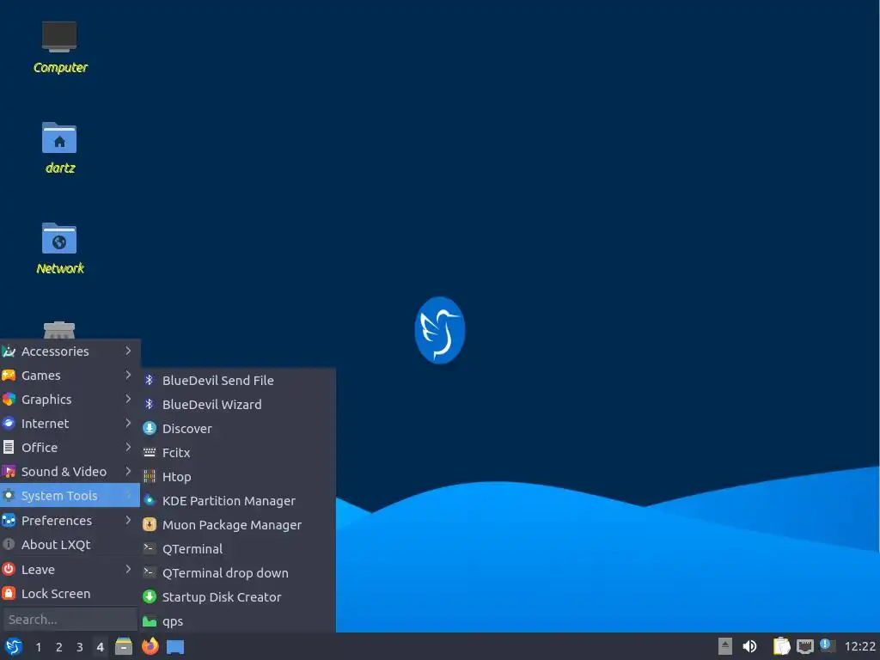
Task: Expand the Sound & Video submenu arrow
Action: tap(128, 472)
